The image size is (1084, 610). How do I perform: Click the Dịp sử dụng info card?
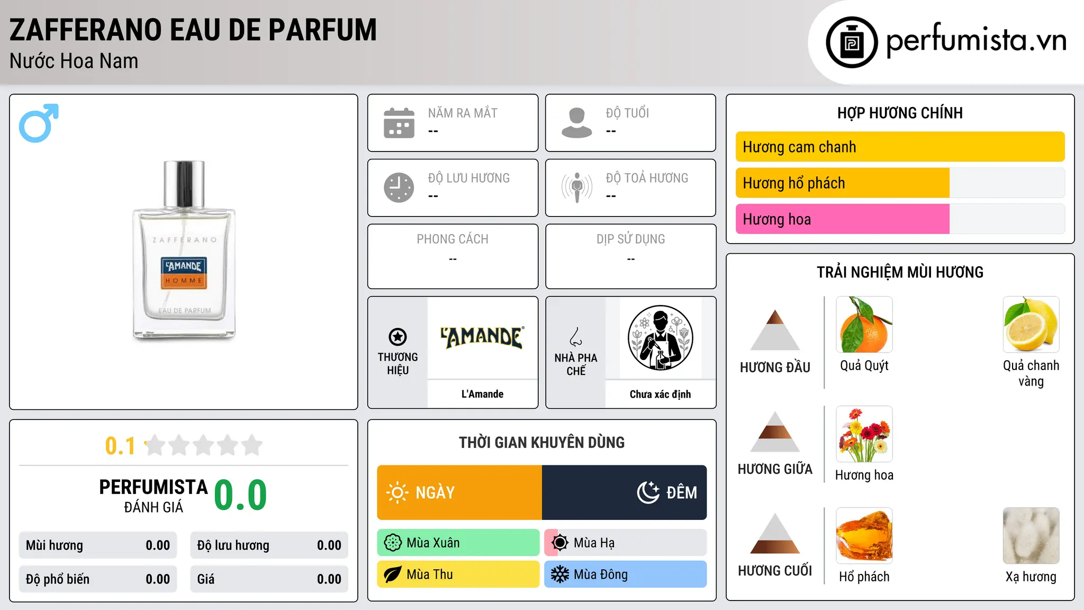pos(630,256)
